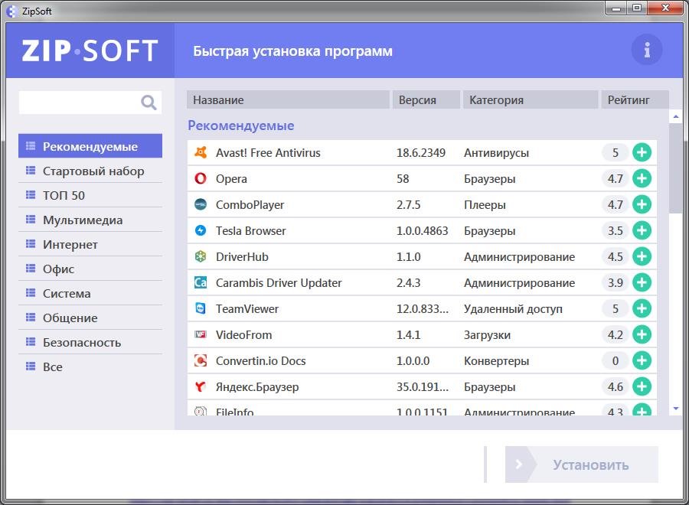The height and width of the screenshot is (505, 689).
Task: Click the Convertin.io Docs app icon
Action: pyautogui.click(x=201, y=360)
